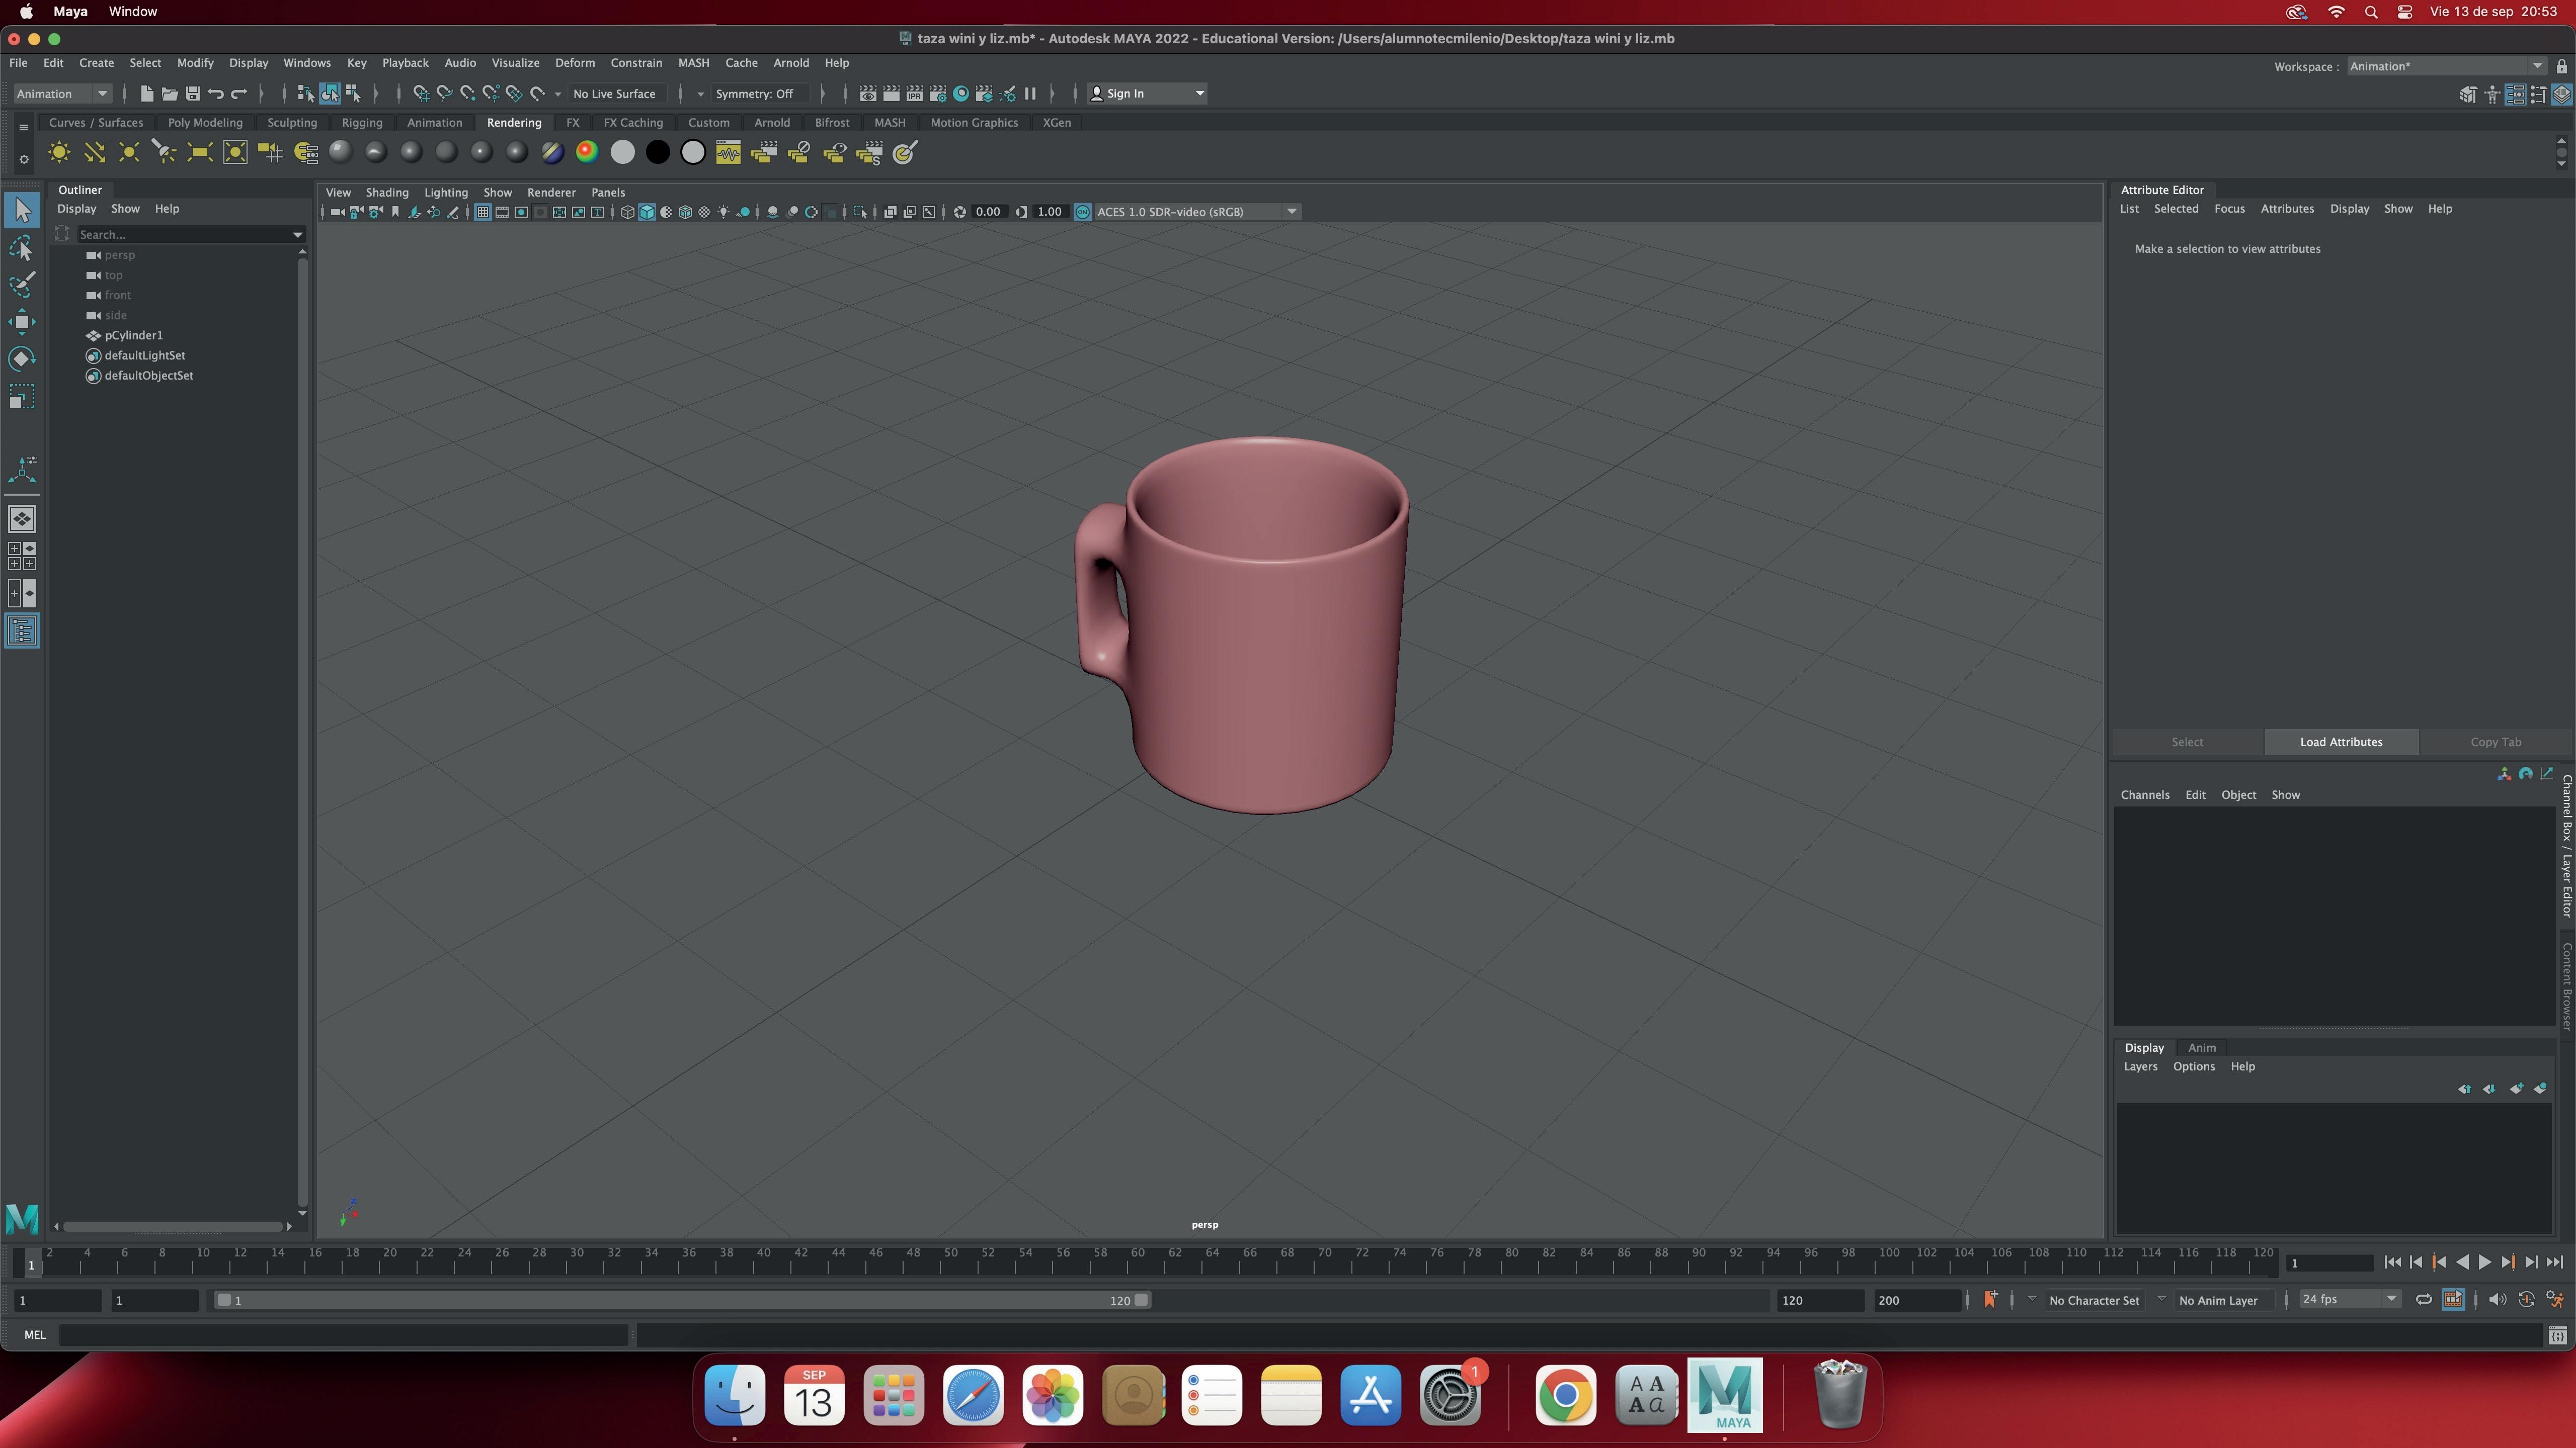
Task: Toggle the color management ON button
Action: pos(1082,212)
